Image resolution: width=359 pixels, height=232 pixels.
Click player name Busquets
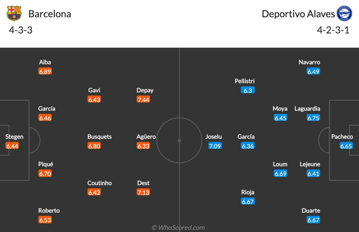click(100, 137)
